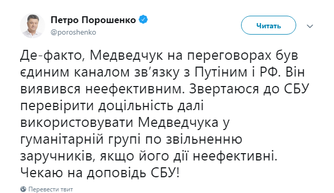Click the word Де-факто starting the tweet
Screen dimensions: 334x193
[51, 56]
